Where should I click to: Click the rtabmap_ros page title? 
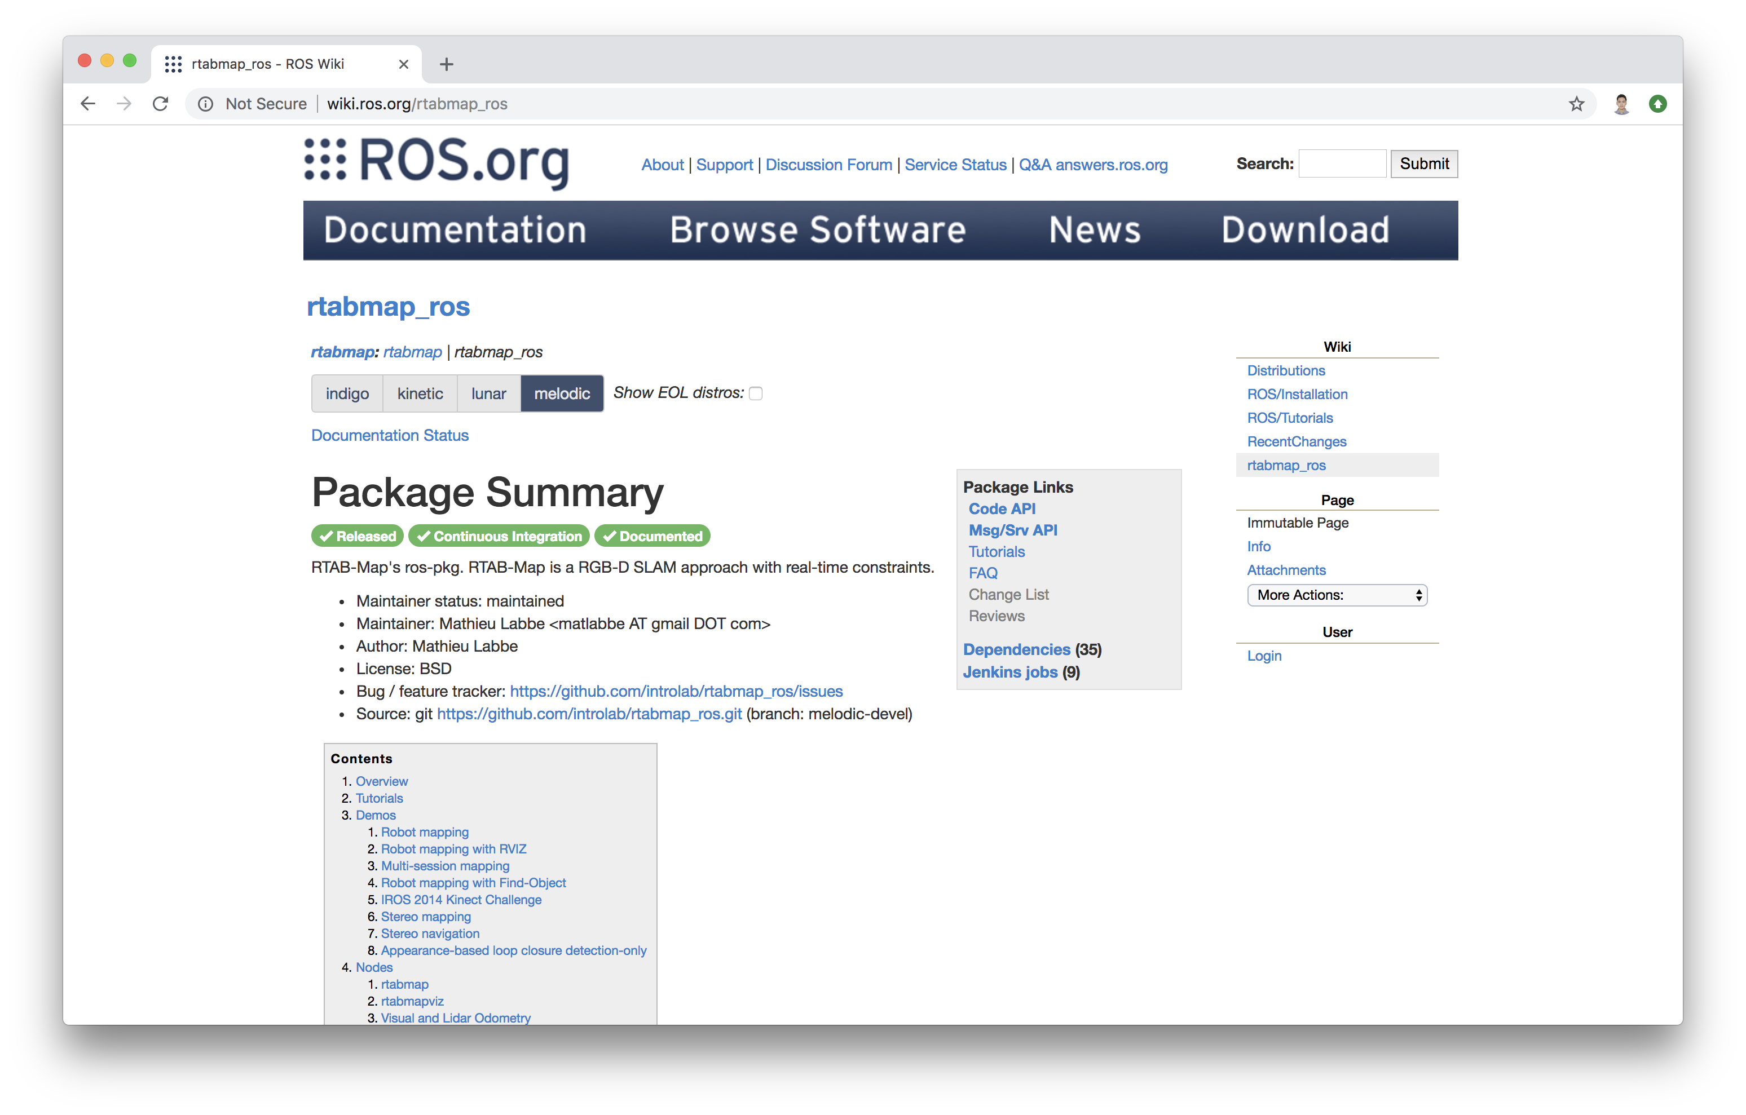[x=389, y=307]
